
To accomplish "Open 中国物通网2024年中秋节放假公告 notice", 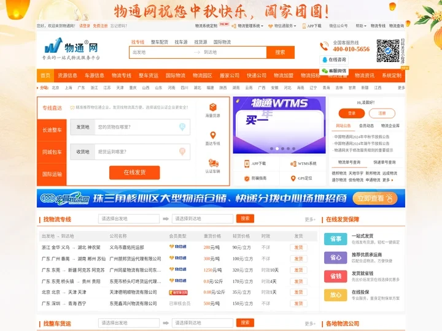I will [x=362, y=137].
